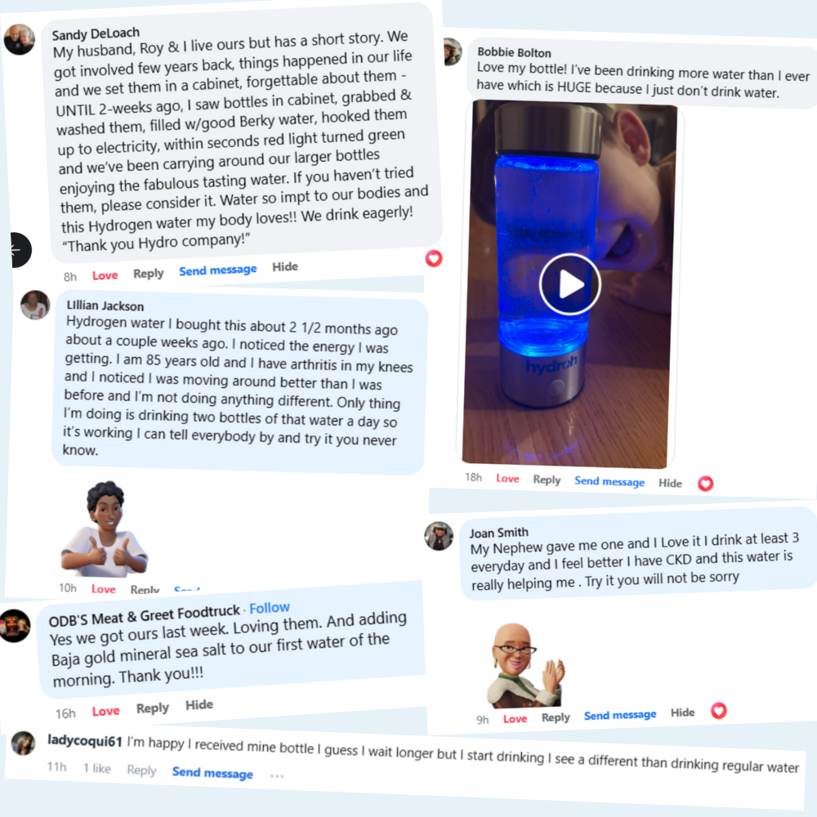Open ladycoqui61's profile avatar

(x=24, y=743)
